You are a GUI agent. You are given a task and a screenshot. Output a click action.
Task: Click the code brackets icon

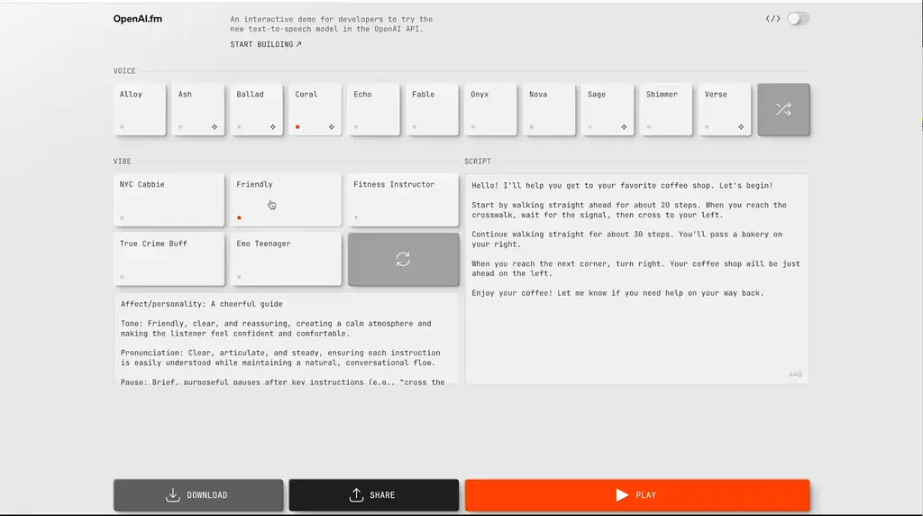(x=772, y=19)
